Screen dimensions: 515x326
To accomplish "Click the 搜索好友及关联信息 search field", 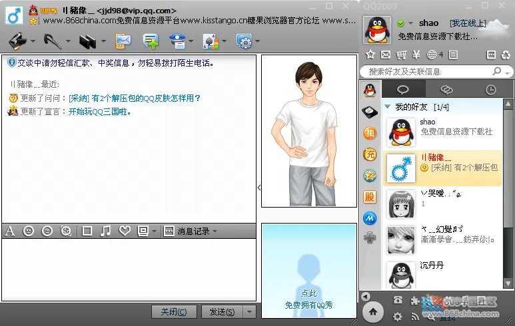I will [427, 71].
